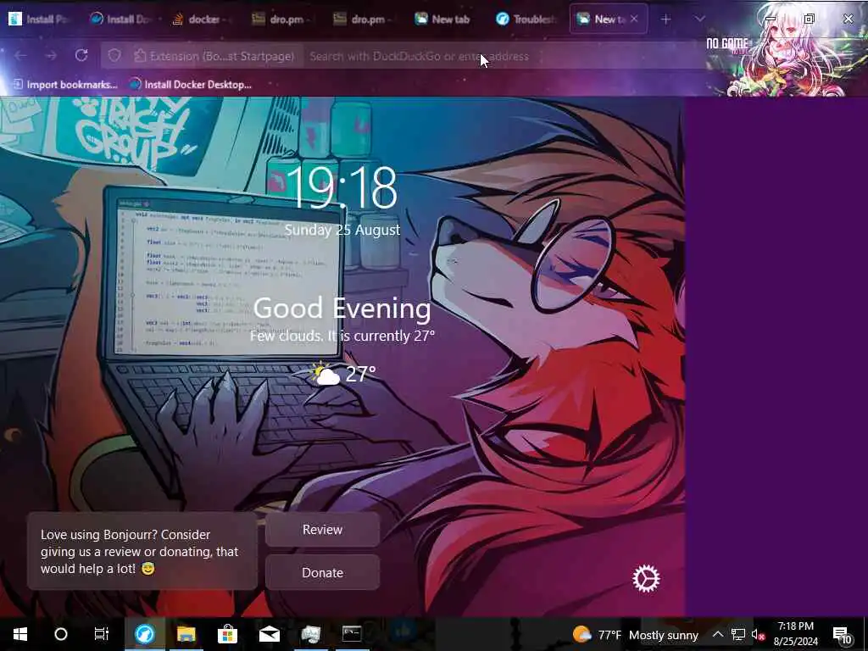Screen dimensions: 868x651
Task: Switch to the Troubleshoot tab
Action: (526, 19)
